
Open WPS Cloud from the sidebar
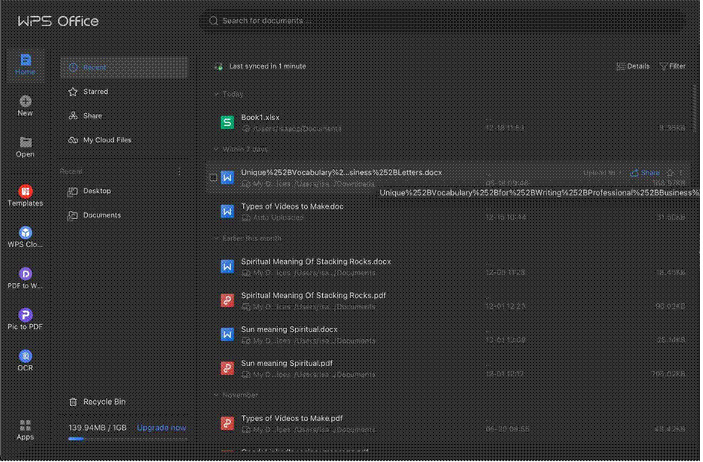[25, 235]
